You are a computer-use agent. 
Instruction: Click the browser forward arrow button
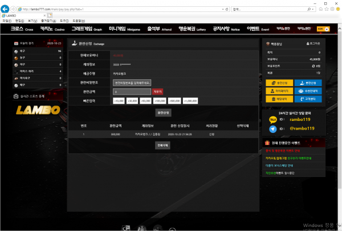click(13, 9)
